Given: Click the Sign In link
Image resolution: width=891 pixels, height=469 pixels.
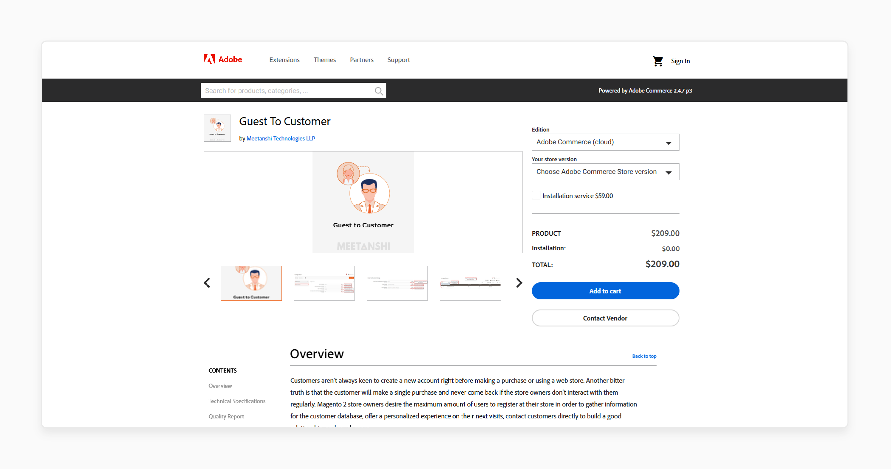Looking at the screenshot, I should click(x=680, y=61).
